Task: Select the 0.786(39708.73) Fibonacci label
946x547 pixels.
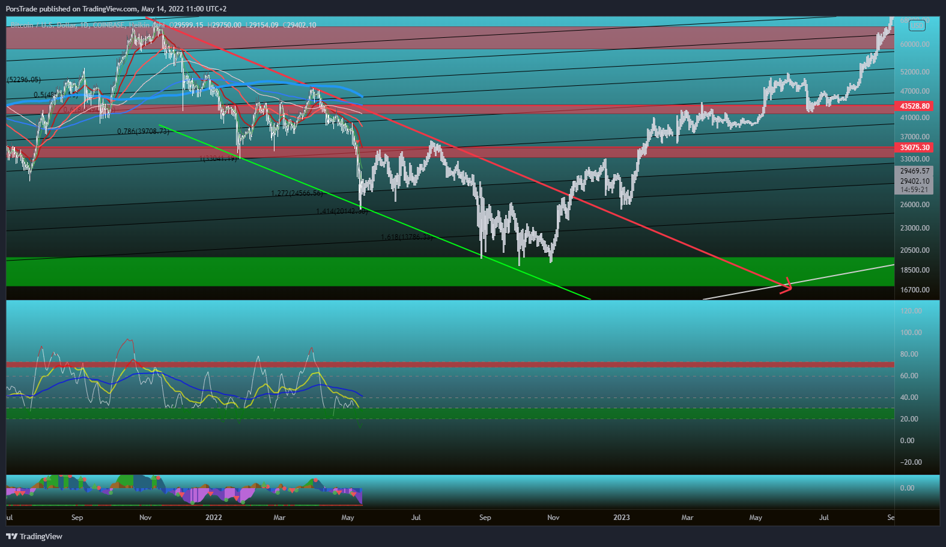Action: pyautogui.click(x=143, y=131)
